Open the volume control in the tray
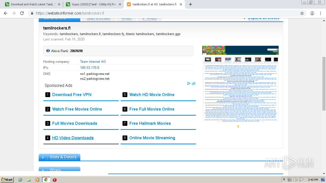326x183 pixels. coord(295,180)
